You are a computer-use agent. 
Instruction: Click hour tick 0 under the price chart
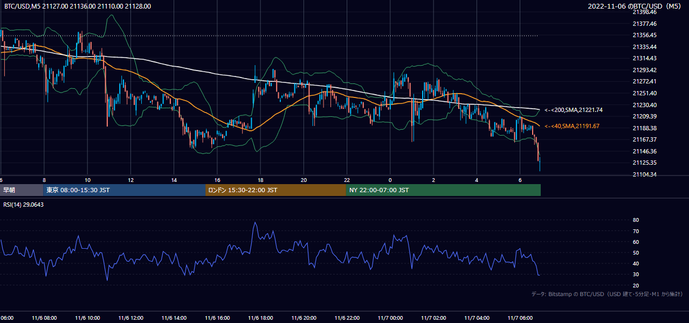click(390, 179)
